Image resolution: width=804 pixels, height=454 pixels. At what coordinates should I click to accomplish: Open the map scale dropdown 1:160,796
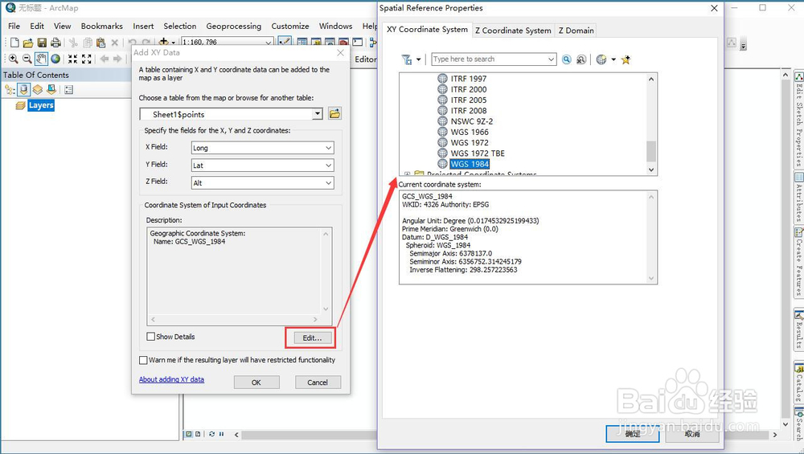[x=269, y=42]
